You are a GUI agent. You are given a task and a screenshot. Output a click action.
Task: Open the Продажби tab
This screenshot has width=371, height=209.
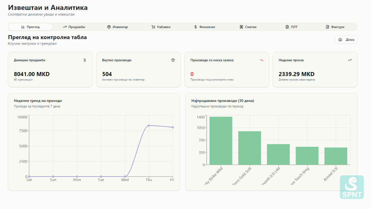tap(74, 27)
